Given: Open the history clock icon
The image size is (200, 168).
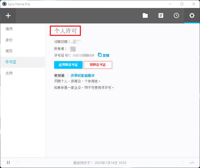Looking at the screenshot, I should pos(176,16).
